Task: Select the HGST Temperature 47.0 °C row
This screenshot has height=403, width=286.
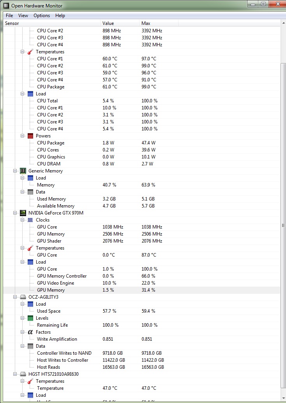Action: 141,388
